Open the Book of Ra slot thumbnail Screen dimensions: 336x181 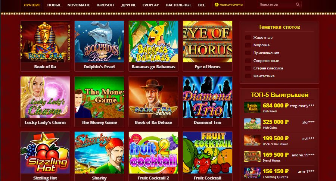[45, 41]
